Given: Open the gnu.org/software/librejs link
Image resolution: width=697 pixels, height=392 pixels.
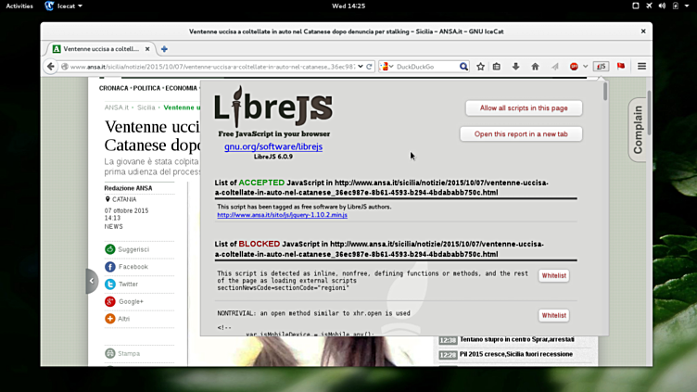Looking at the screenshot, I should (273, 146).
